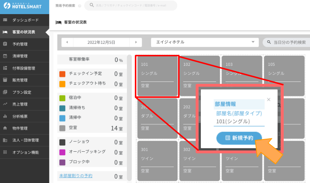
Task: Close the 部屋情報 popup
Action: click(269, 100)
